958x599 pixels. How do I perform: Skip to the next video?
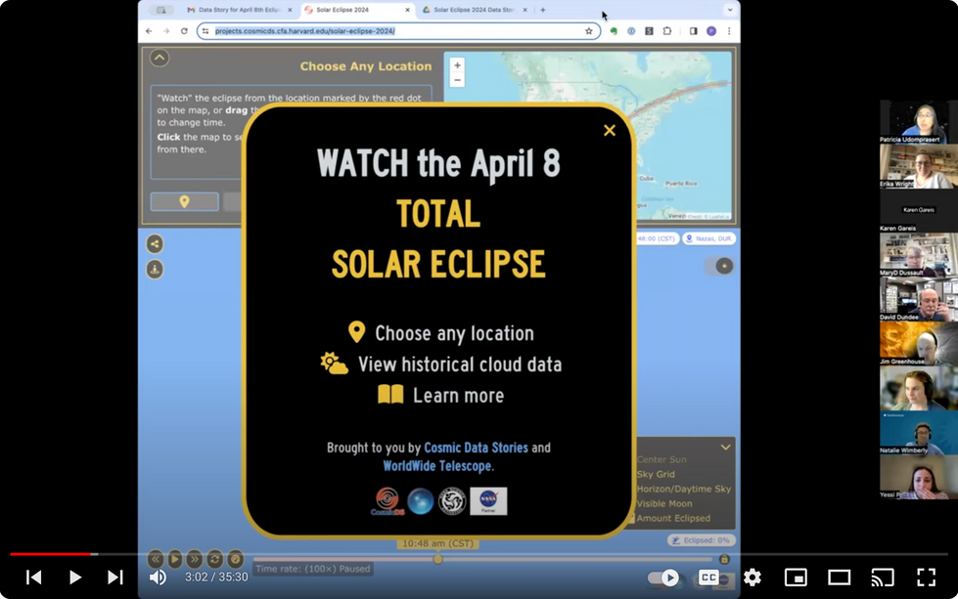click(114, 578)
